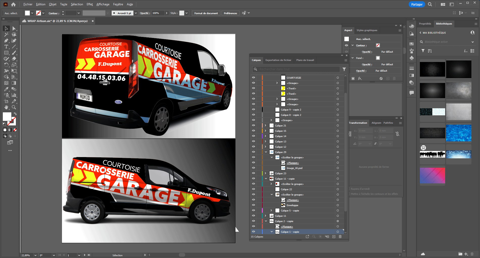This screenshot has height=258, width=480.
Task: Click the Format de document button
Action: click(206, 13)
